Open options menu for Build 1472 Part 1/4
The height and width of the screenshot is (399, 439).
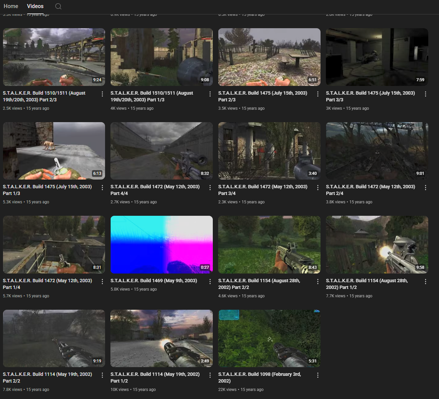(x=102, y=282)
